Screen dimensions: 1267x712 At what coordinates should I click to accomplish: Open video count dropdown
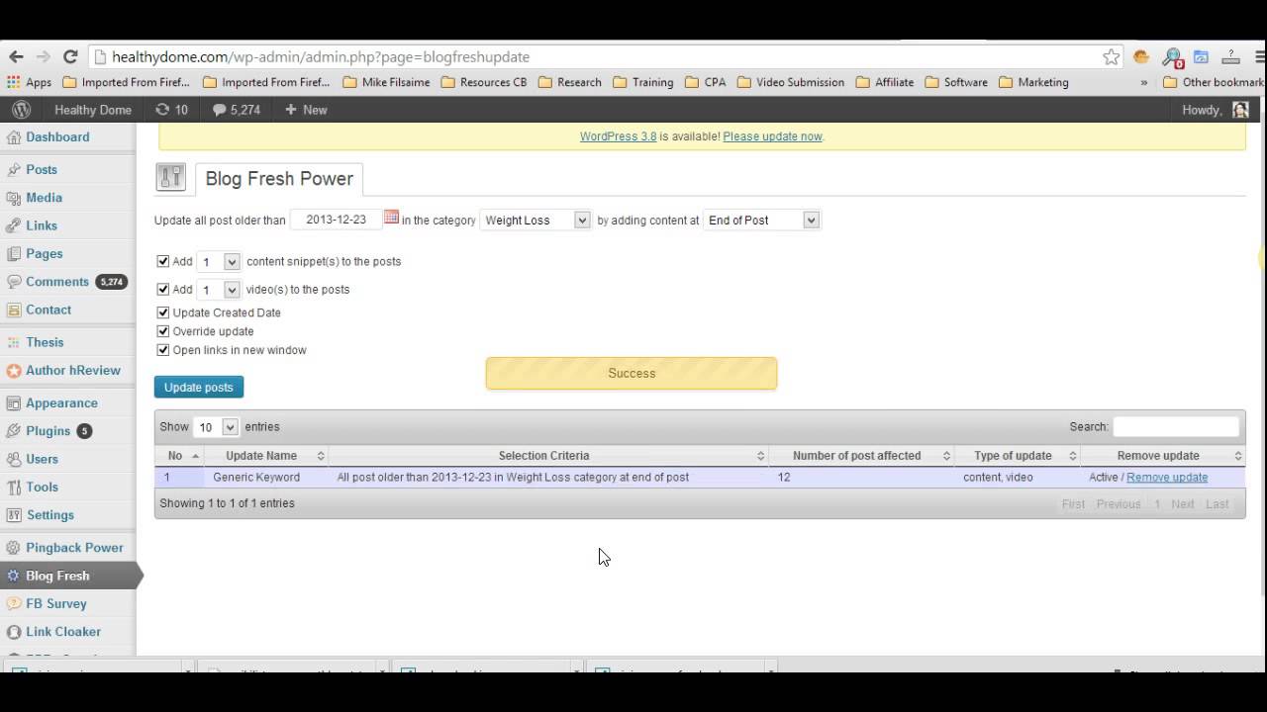[219, 290]
